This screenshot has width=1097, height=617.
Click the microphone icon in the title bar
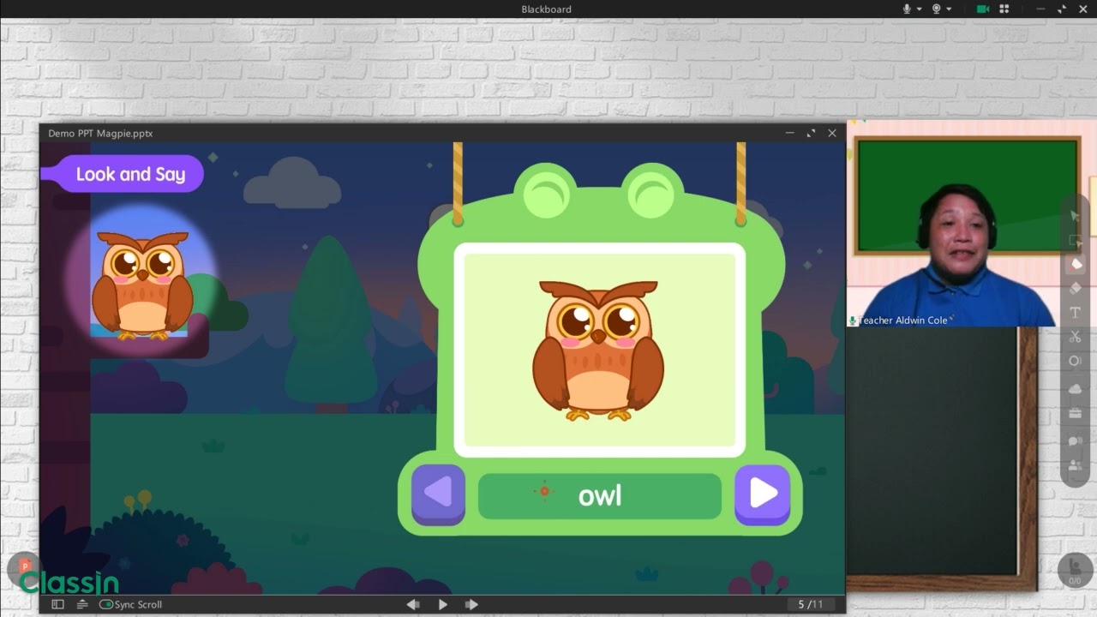pos(907,9)
